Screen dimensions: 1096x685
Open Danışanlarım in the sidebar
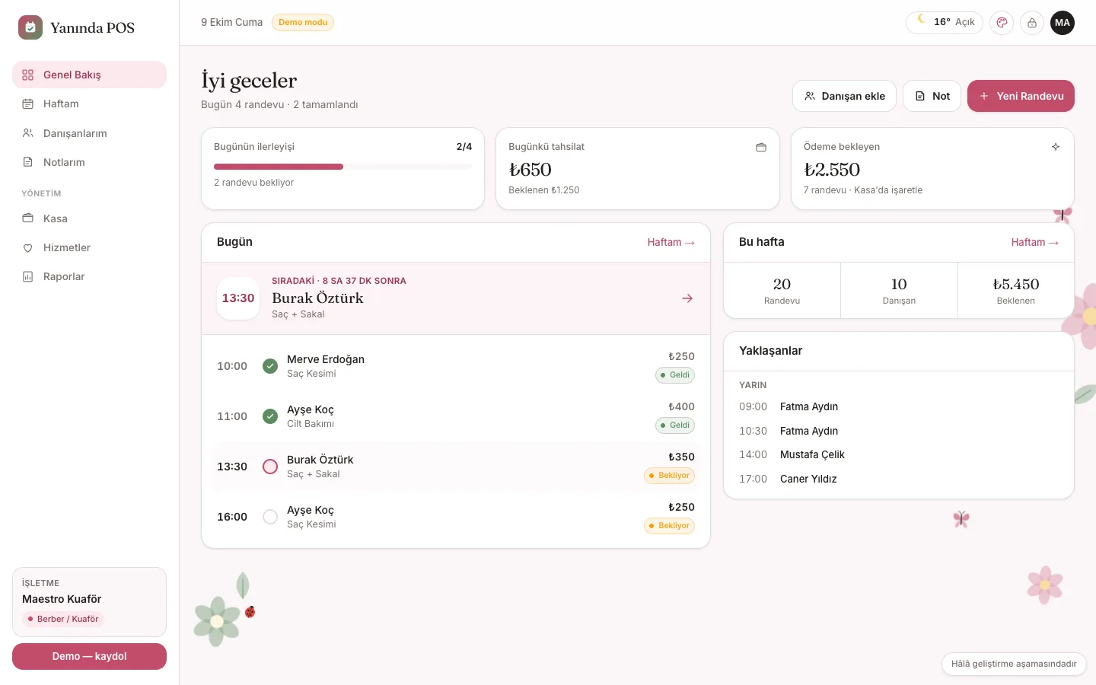pyautogui.click(x=89, y=133)
